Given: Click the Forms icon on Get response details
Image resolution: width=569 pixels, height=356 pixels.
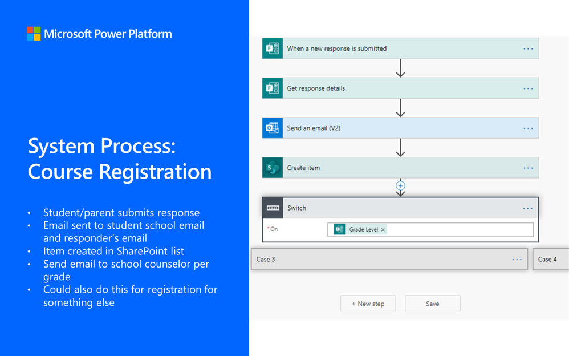Looking at the screenshot, I should point(273,88).
